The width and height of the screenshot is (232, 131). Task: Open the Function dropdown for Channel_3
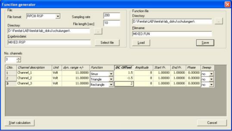[x=111, y=85]
